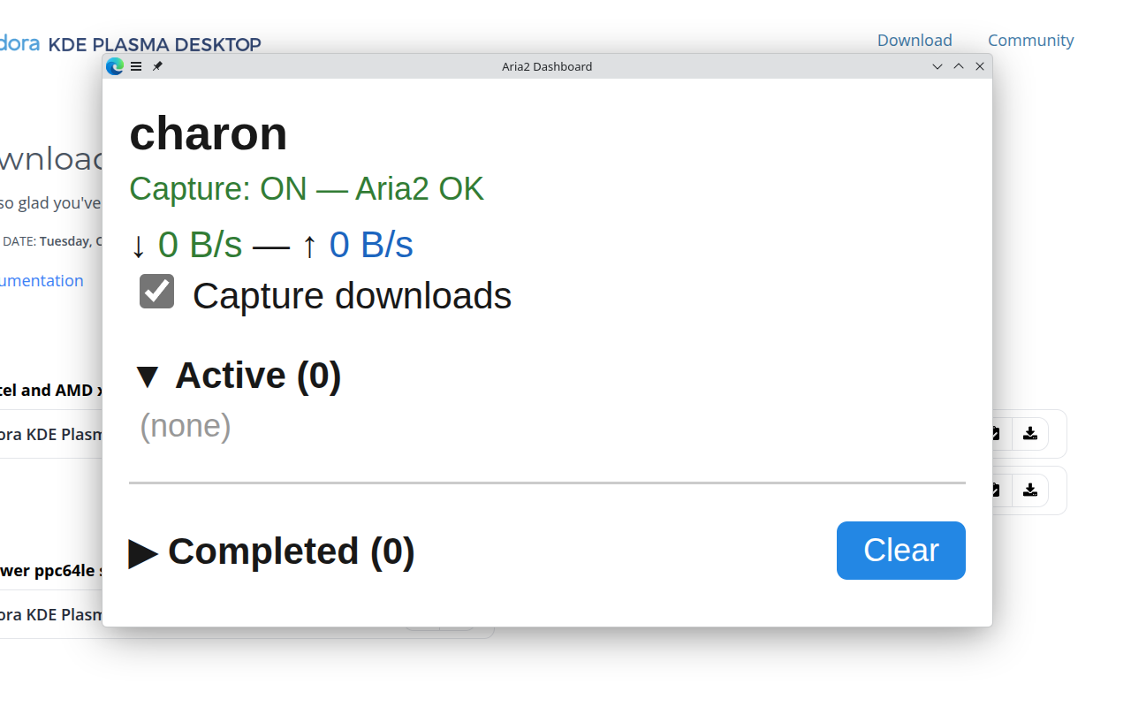Uncheck the Capture downloads checkbox
This screenshot has width=1131, height=707.
tap(157, 292)
